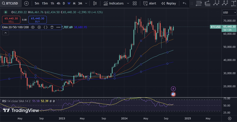Viewport: 237px width, 122px height.
Task: Select the ABC correction wave tool
Action: pyautogui.click(x=225, y=3)
